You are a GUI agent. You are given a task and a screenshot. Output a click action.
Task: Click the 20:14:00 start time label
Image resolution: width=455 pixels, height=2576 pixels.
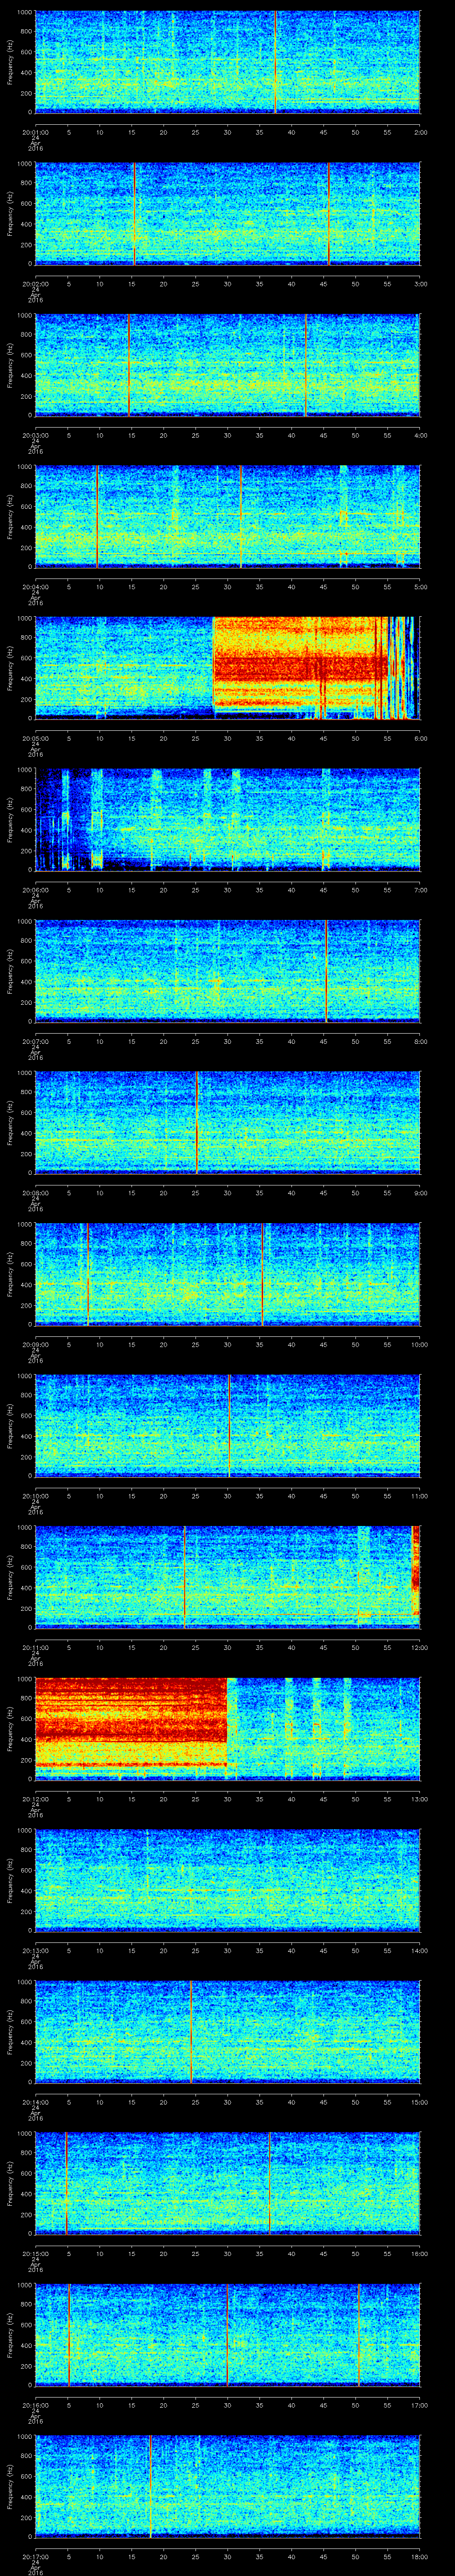(35, 2102)
